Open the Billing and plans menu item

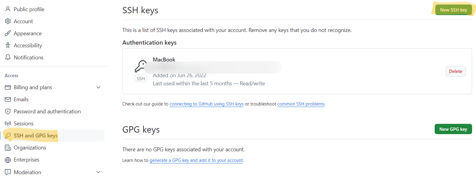[x=33, y=87]
